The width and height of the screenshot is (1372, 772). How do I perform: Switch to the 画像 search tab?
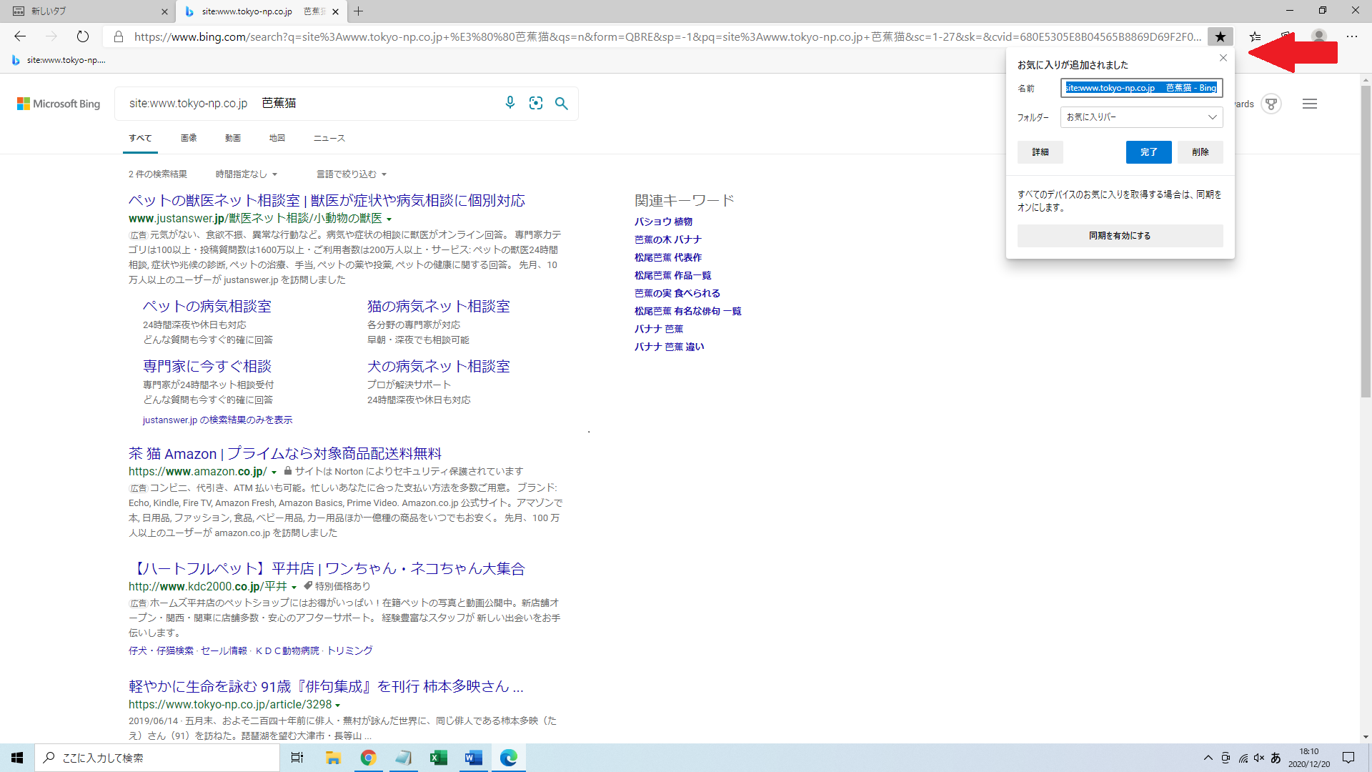[x=189, y=138]
